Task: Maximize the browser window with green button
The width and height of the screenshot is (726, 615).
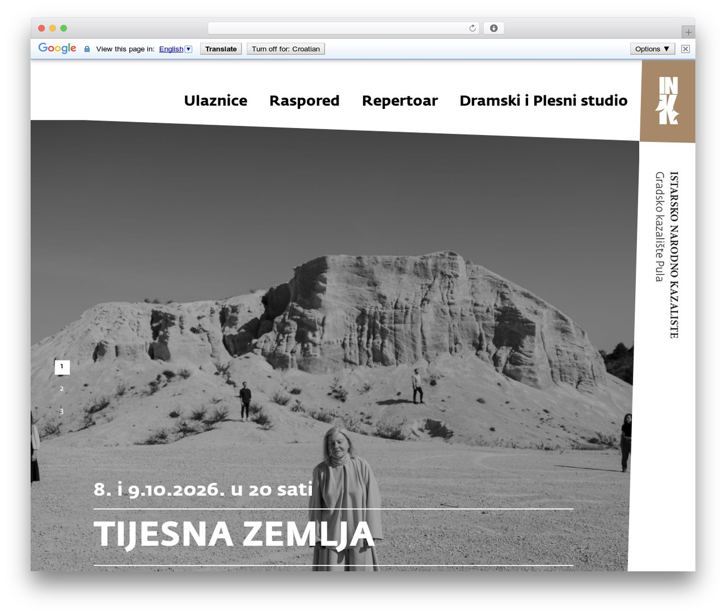Action: click(x=64, y=28)
